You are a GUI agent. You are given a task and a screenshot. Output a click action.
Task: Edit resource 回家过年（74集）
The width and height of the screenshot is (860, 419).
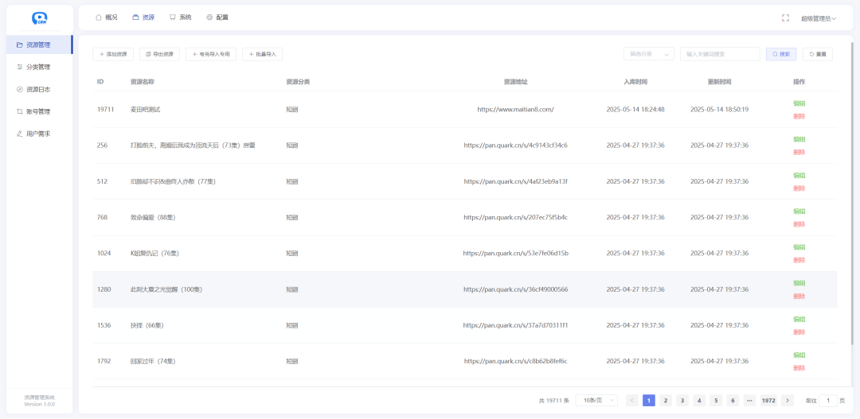799,355
